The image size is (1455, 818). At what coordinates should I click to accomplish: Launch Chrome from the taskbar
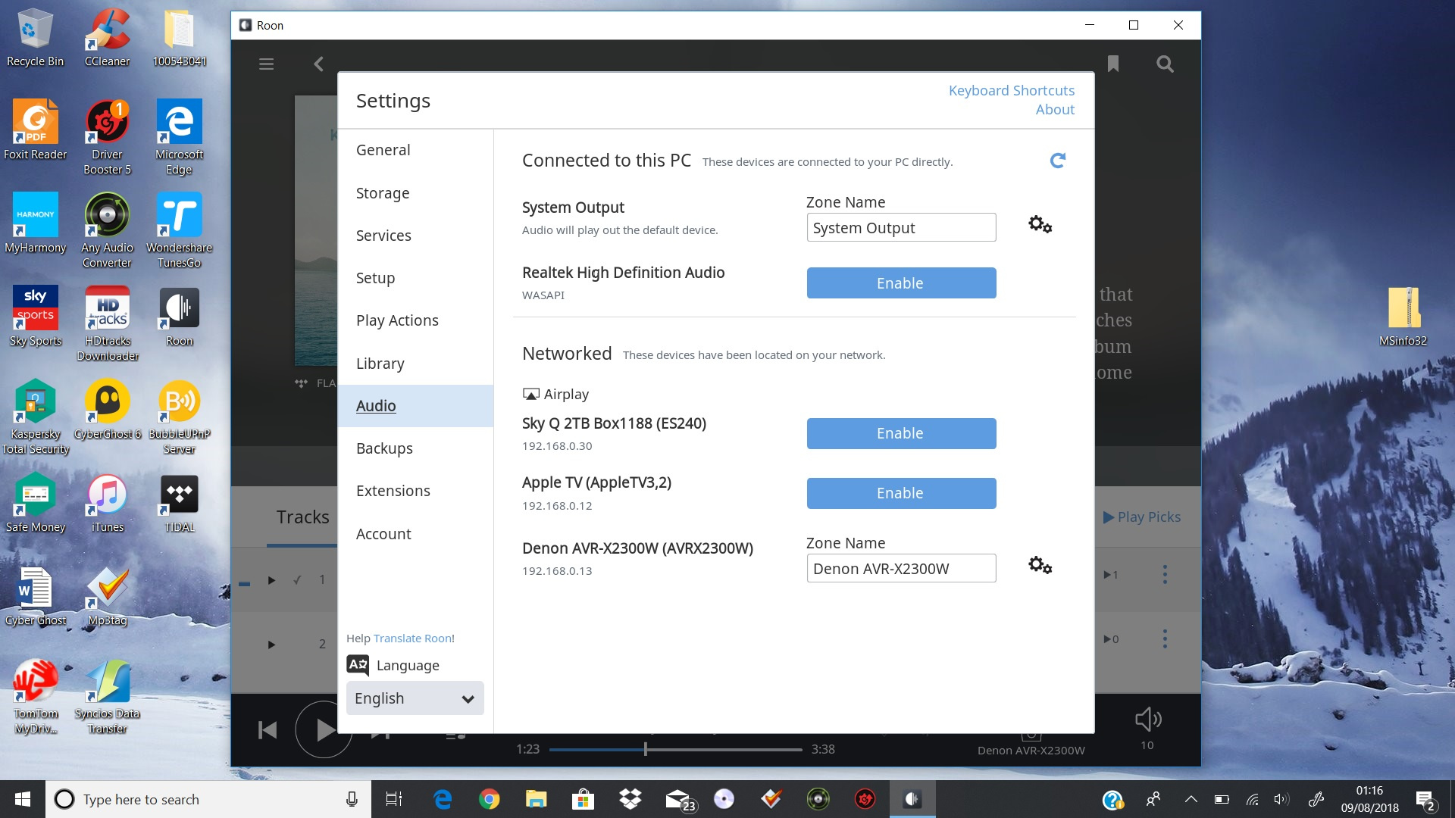point(489,799)
